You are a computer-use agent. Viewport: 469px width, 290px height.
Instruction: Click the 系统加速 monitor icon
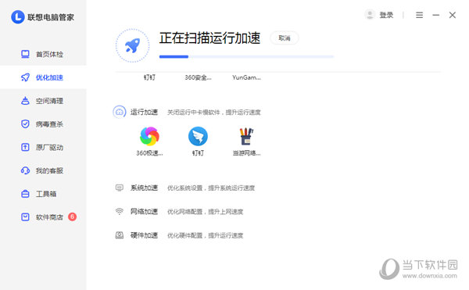[120, 188]
